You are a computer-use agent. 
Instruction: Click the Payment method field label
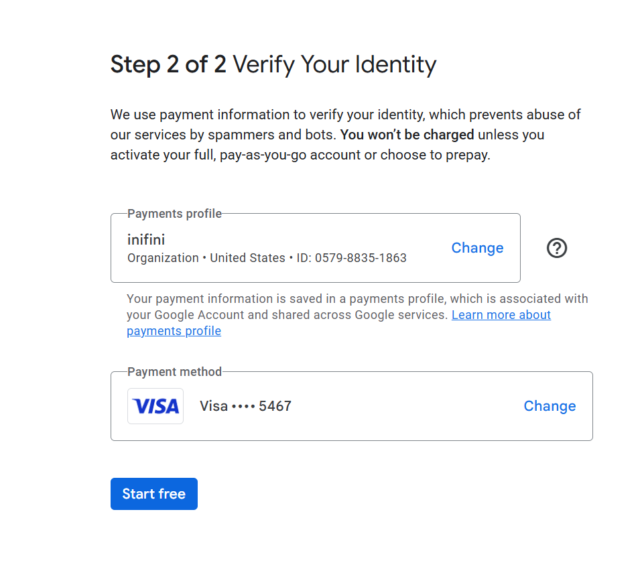click(174, 371)
